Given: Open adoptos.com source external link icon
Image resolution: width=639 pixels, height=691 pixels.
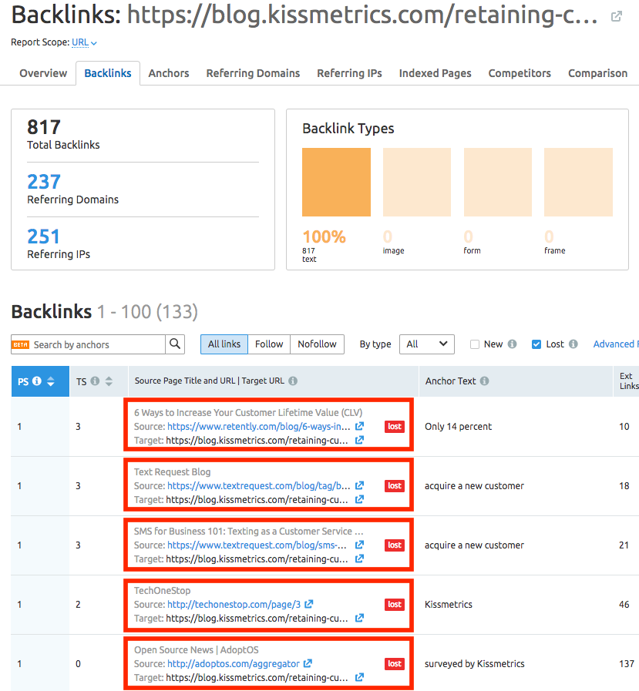Looking at the screenshot, I should (308, 663).
